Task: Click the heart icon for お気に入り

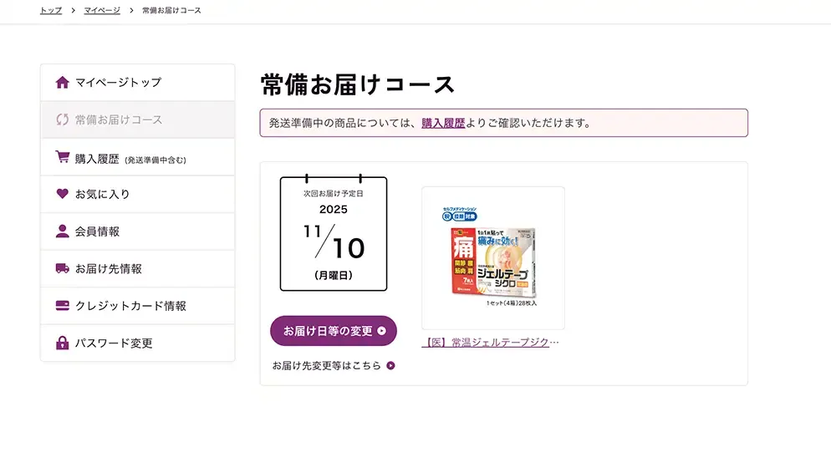Action: coord(62,194)
